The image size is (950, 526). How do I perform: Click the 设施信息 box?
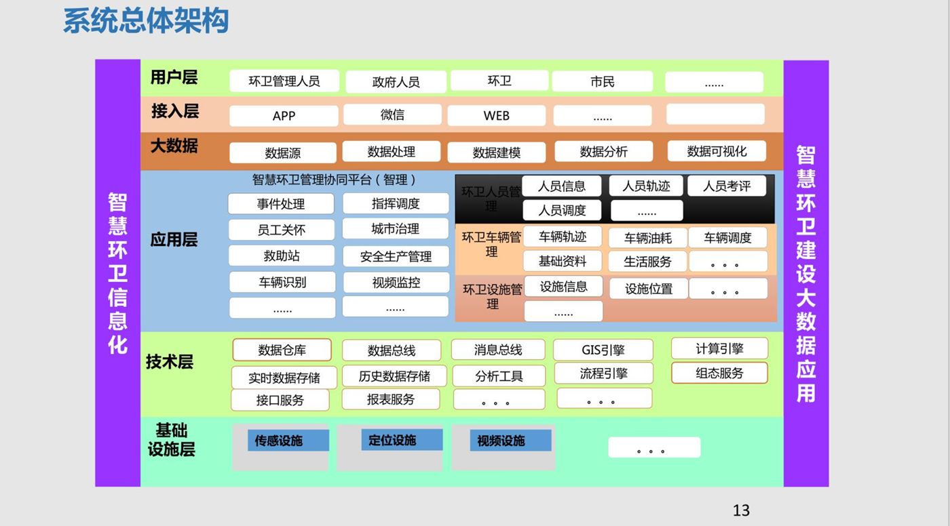(x=563, y=286)
